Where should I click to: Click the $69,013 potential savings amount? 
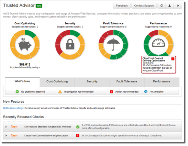click(x=25, y=65)
